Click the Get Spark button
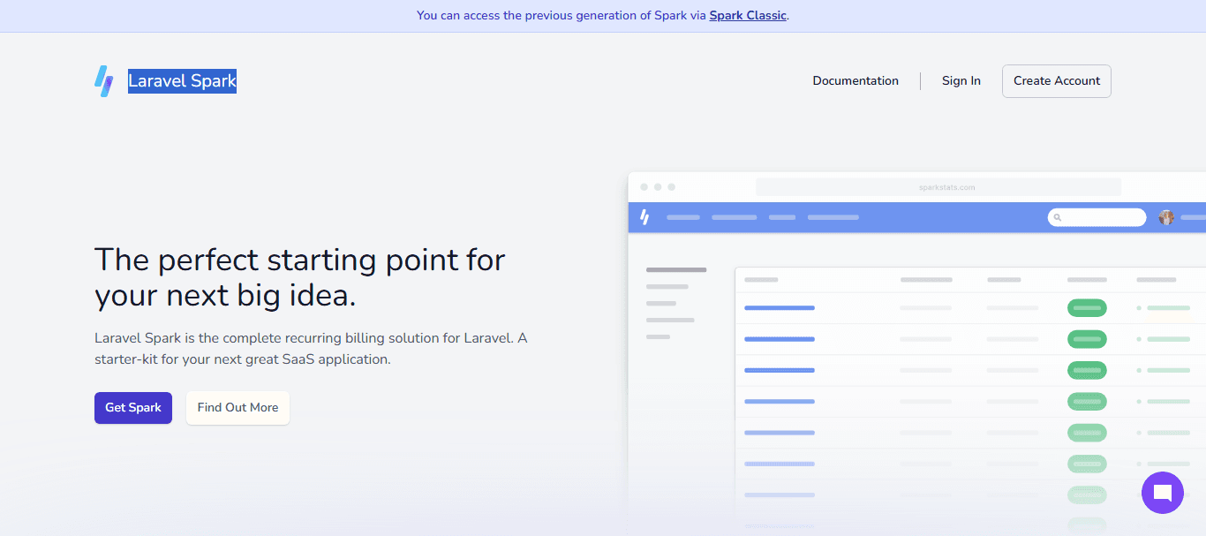The width and height of the screenshot is (1206, 536). [x=133, y=408]
